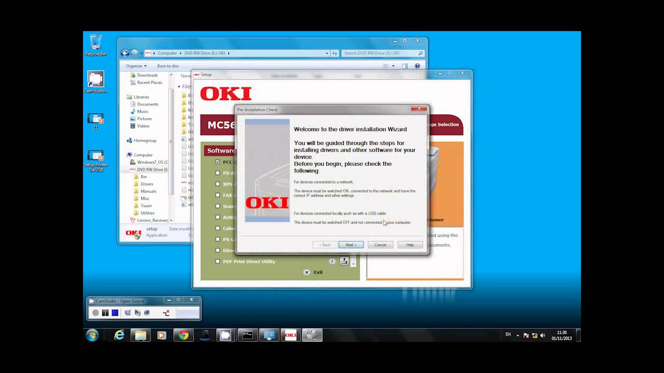Open recent pages dropdown beside forward arrow
664x373 pixels.
point(142,53)
